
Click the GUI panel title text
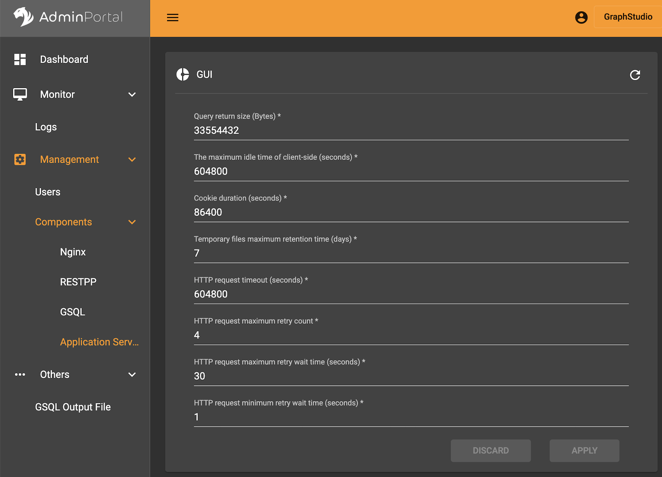204,74
